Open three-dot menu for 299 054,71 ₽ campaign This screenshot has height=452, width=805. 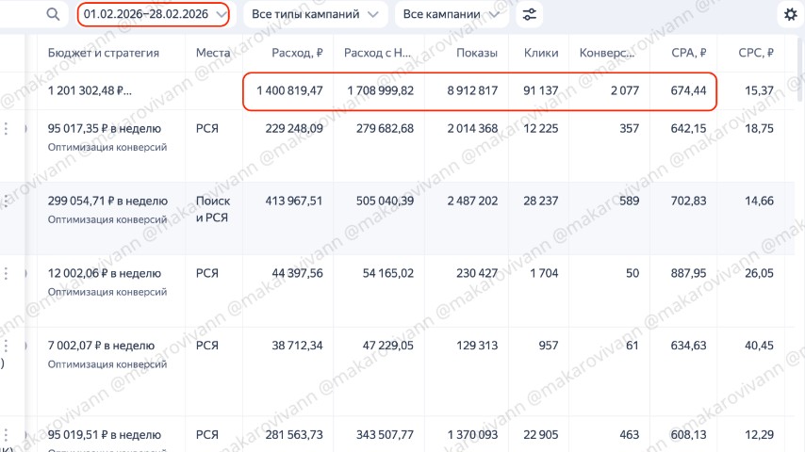click(8, 201)
